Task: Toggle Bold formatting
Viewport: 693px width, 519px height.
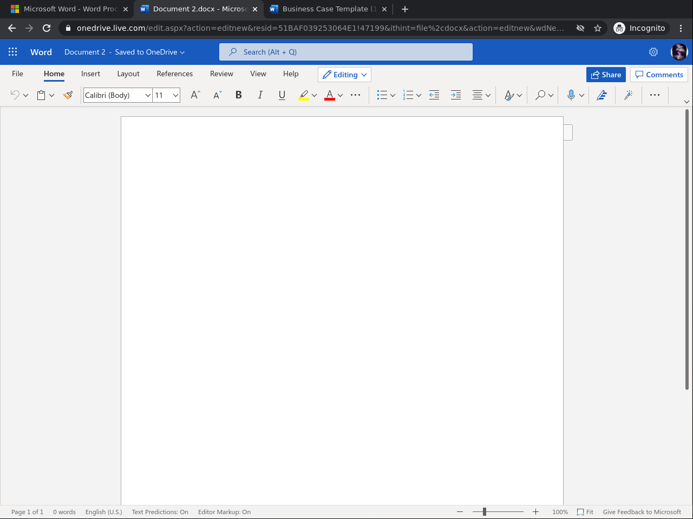Action: pos(238,95)
